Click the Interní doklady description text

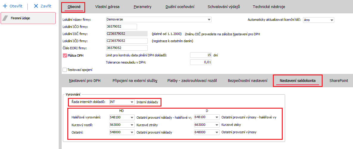(x=147, y=102)
